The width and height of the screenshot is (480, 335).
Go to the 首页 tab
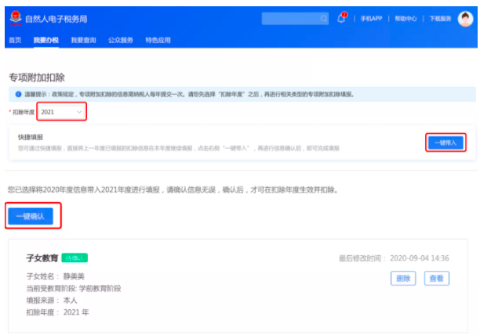(15, 40)
